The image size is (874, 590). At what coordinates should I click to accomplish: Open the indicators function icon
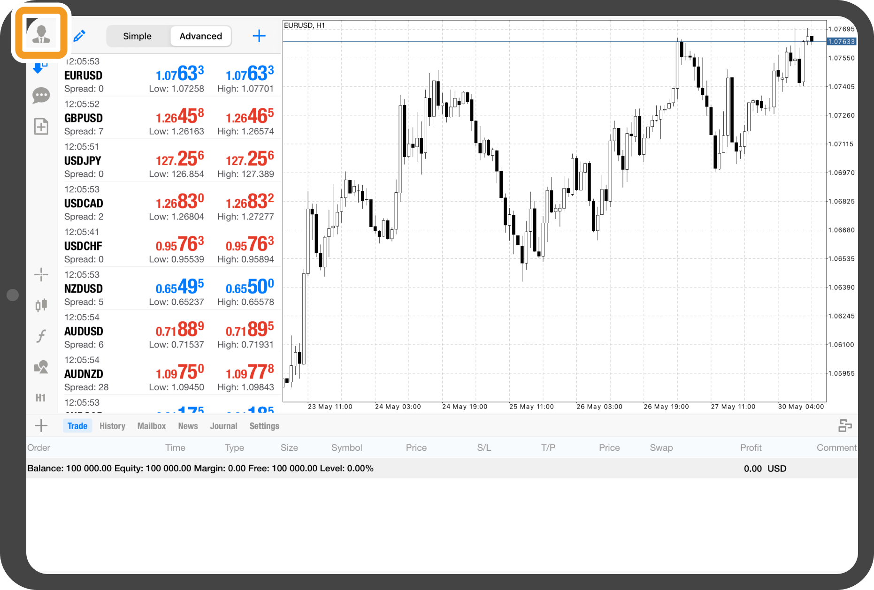(41, 336)
